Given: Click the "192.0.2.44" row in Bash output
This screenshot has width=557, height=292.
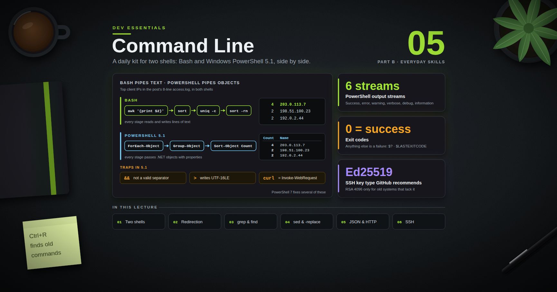Looking at the screenshot, I should pyautogui.click(x=292, y=118).
